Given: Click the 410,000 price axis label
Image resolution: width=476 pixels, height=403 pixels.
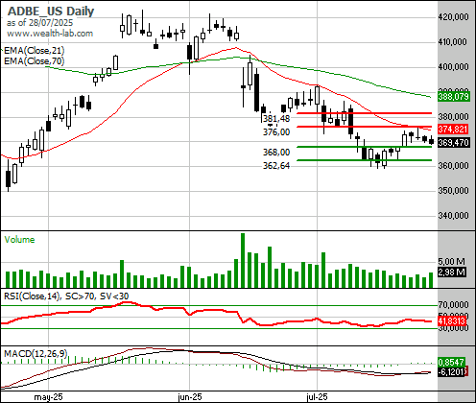Looking at the screenshot, I should (x=453, y=42).
